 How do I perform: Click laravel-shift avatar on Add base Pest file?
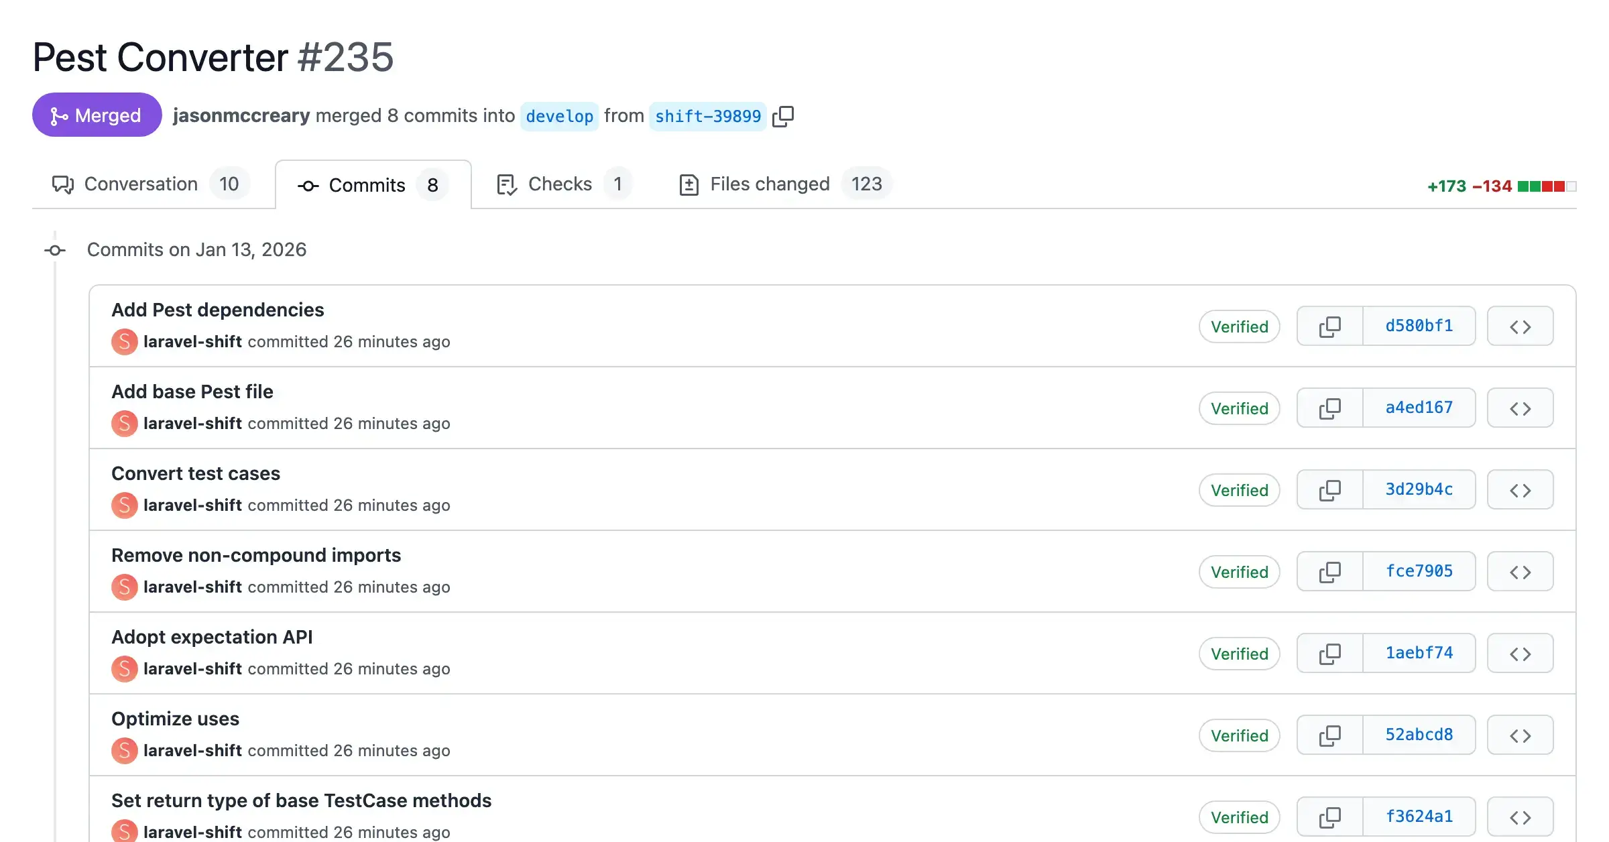(x=124, y=423)
